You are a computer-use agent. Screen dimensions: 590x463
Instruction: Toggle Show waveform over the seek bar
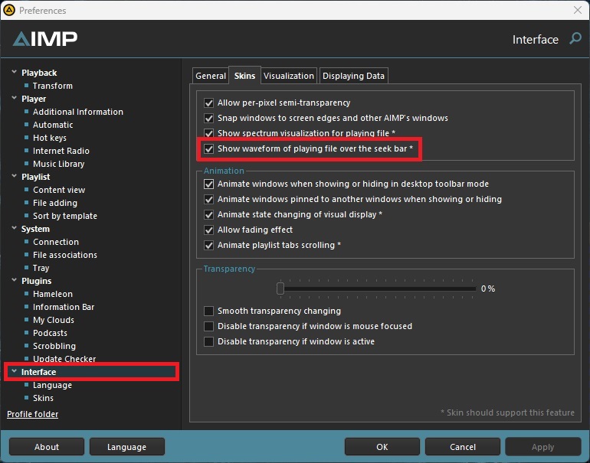click(x=209, y=148)
